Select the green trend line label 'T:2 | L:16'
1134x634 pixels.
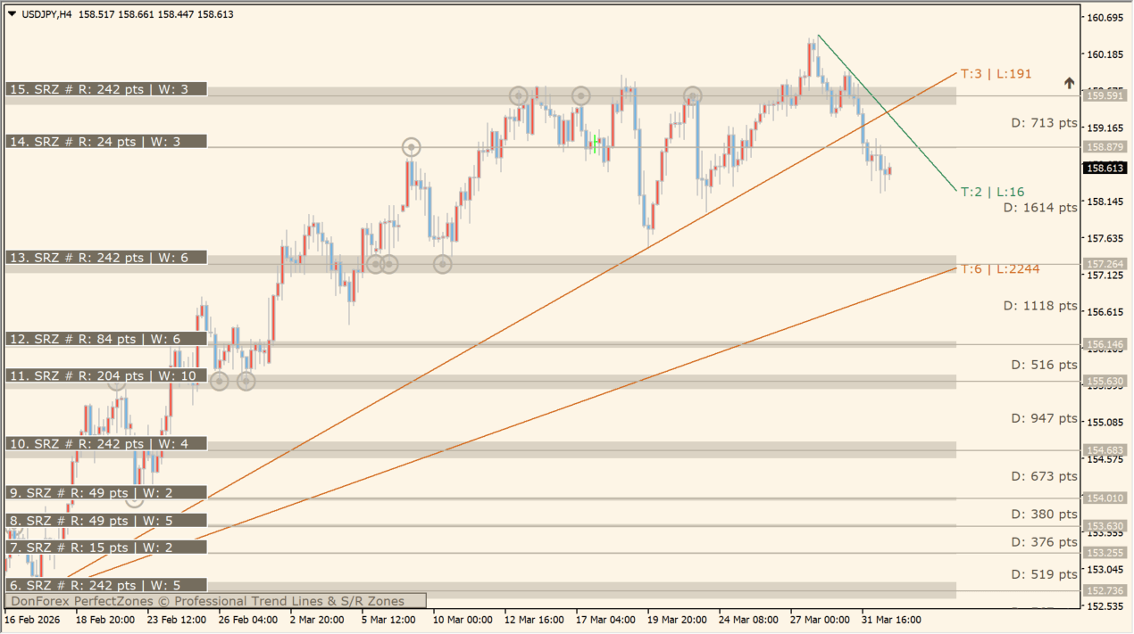coord(992,192)
